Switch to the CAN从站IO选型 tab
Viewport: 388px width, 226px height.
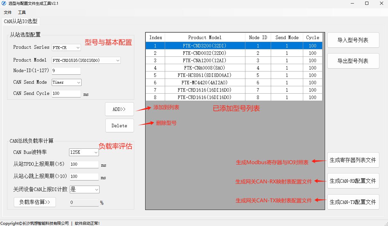point(21,21)
